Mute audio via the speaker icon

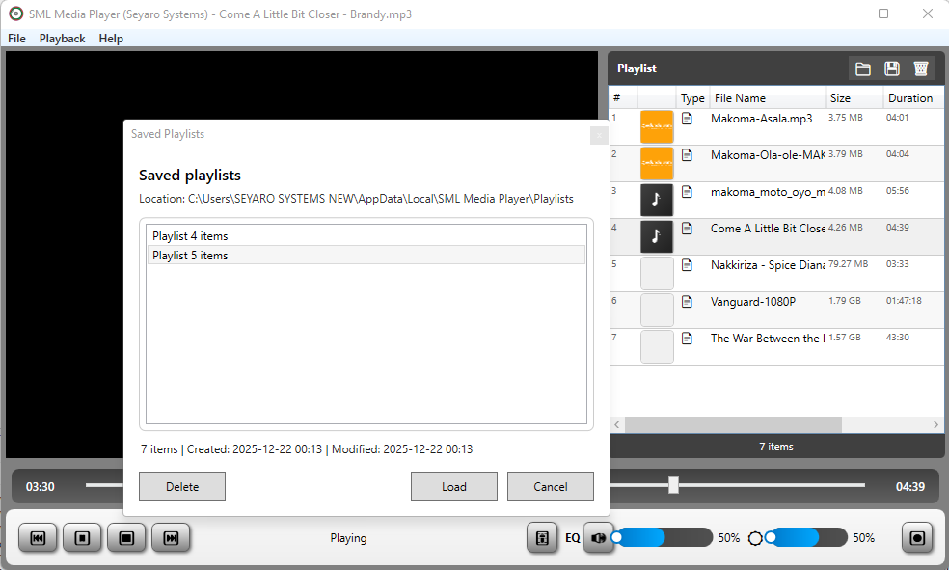pos(599,537)
